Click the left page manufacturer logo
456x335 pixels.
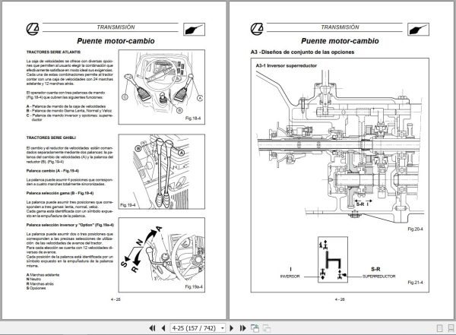(33, 29)
